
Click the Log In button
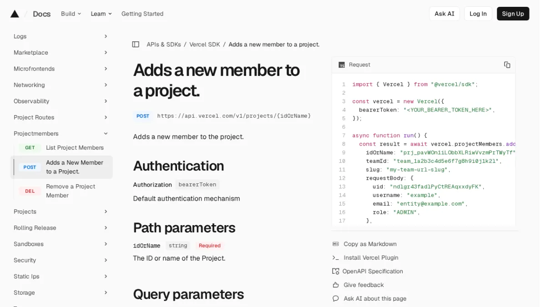pyautogui.click(x=478, y=14)
